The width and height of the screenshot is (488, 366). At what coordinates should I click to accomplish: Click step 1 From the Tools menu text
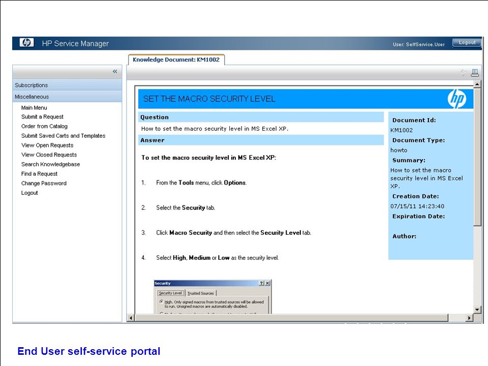tap(201, 182)
